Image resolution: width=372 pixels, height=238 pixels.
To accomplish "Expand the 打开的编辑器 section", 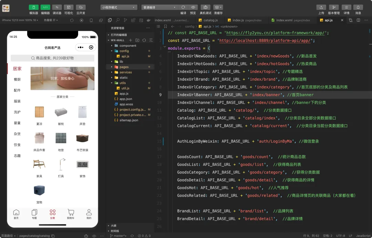I will point(118,35).
